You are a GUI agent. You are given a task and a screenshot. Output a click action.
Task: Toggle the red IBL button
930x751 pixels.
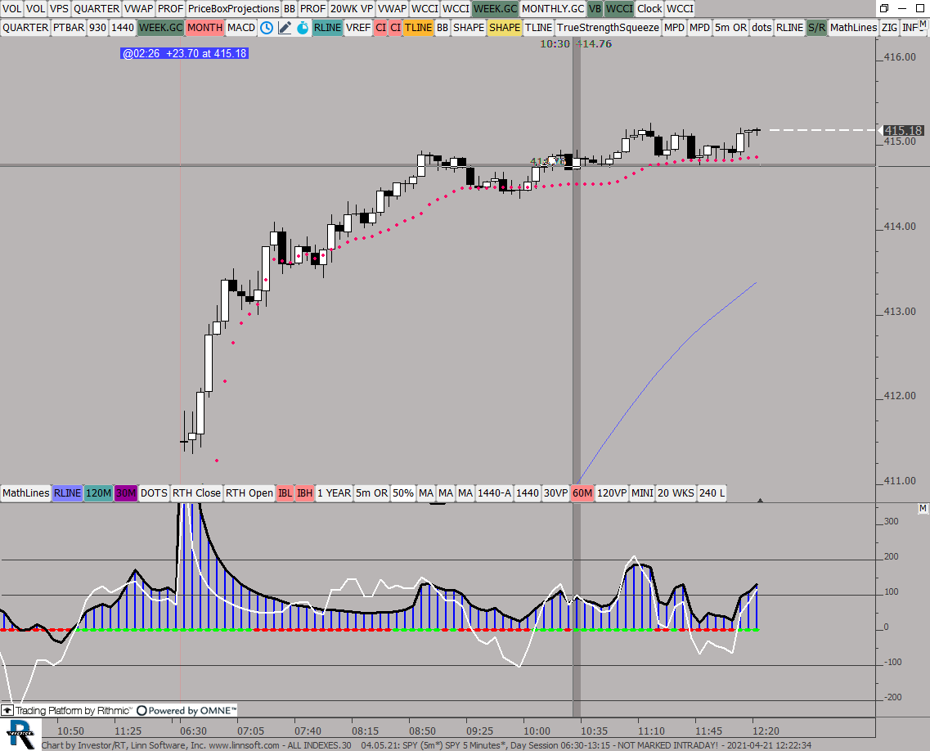[x=285, y=493]
